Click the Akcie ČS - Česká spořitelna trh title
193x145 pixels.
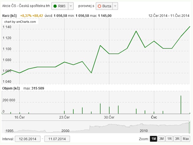[26, 6]
